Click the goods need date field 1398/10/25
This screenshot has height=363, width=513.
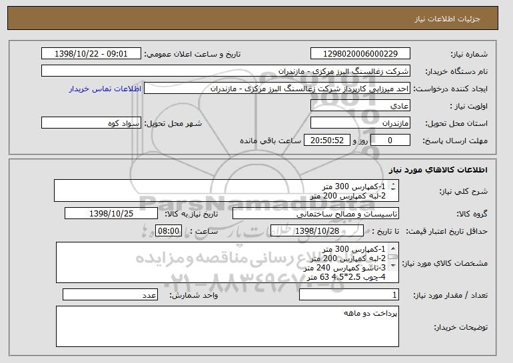coord(111,214)
